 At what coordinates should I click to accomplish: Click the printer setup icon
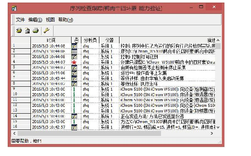[x=36, y=30]
